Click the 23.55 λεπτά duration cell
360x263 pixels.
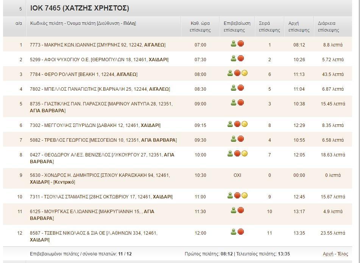point(333,233)
